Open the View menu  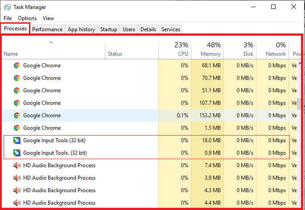(x=48, y=18)
